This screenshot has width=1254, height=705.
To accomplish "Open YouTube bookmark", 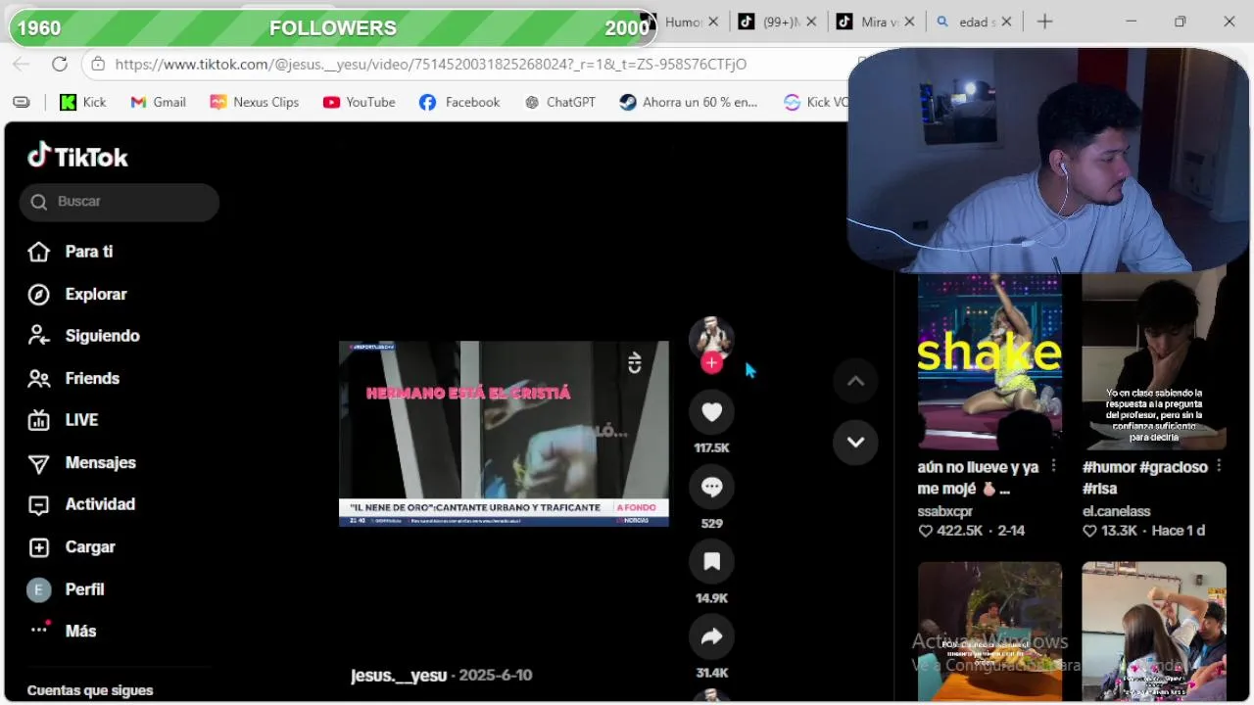I will [360, 102].
